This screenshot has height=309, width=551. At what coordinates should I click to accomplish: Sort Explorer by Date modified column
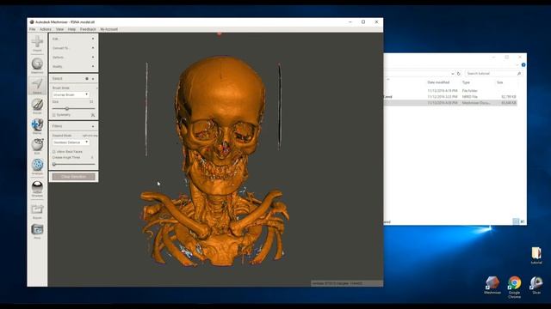[438, 82]
